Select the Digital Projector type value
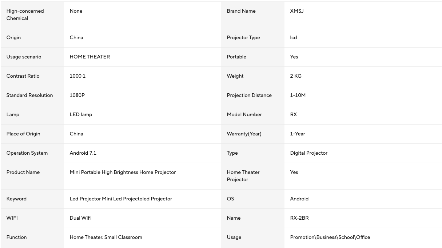The height and width of the screenshot is (248, 442). pos(308,153)
